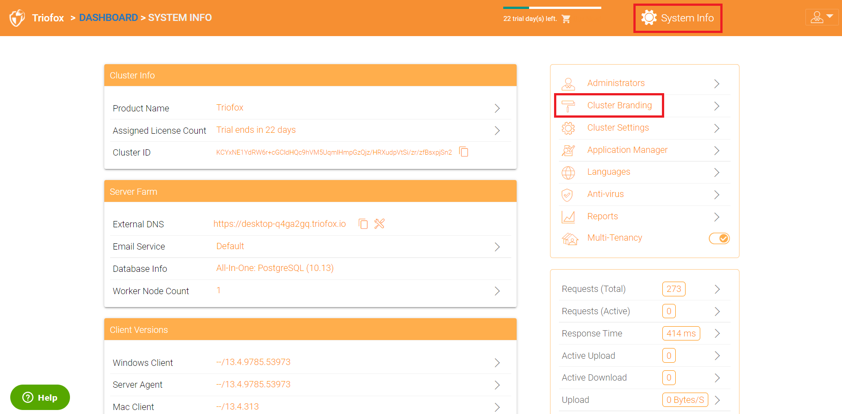This screenshot has width=842, height=414.
Task: Click the All-In-One: PostgreSQL (10.13) value
Action: (275, 268)
